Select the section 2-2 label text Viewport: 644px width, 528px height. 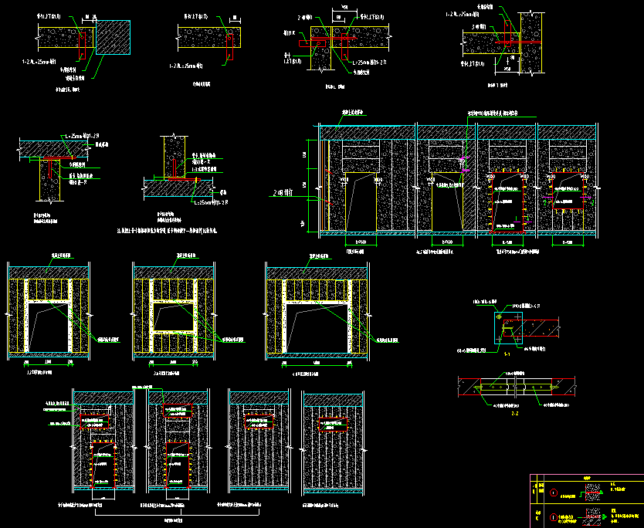tap(513, 414)
